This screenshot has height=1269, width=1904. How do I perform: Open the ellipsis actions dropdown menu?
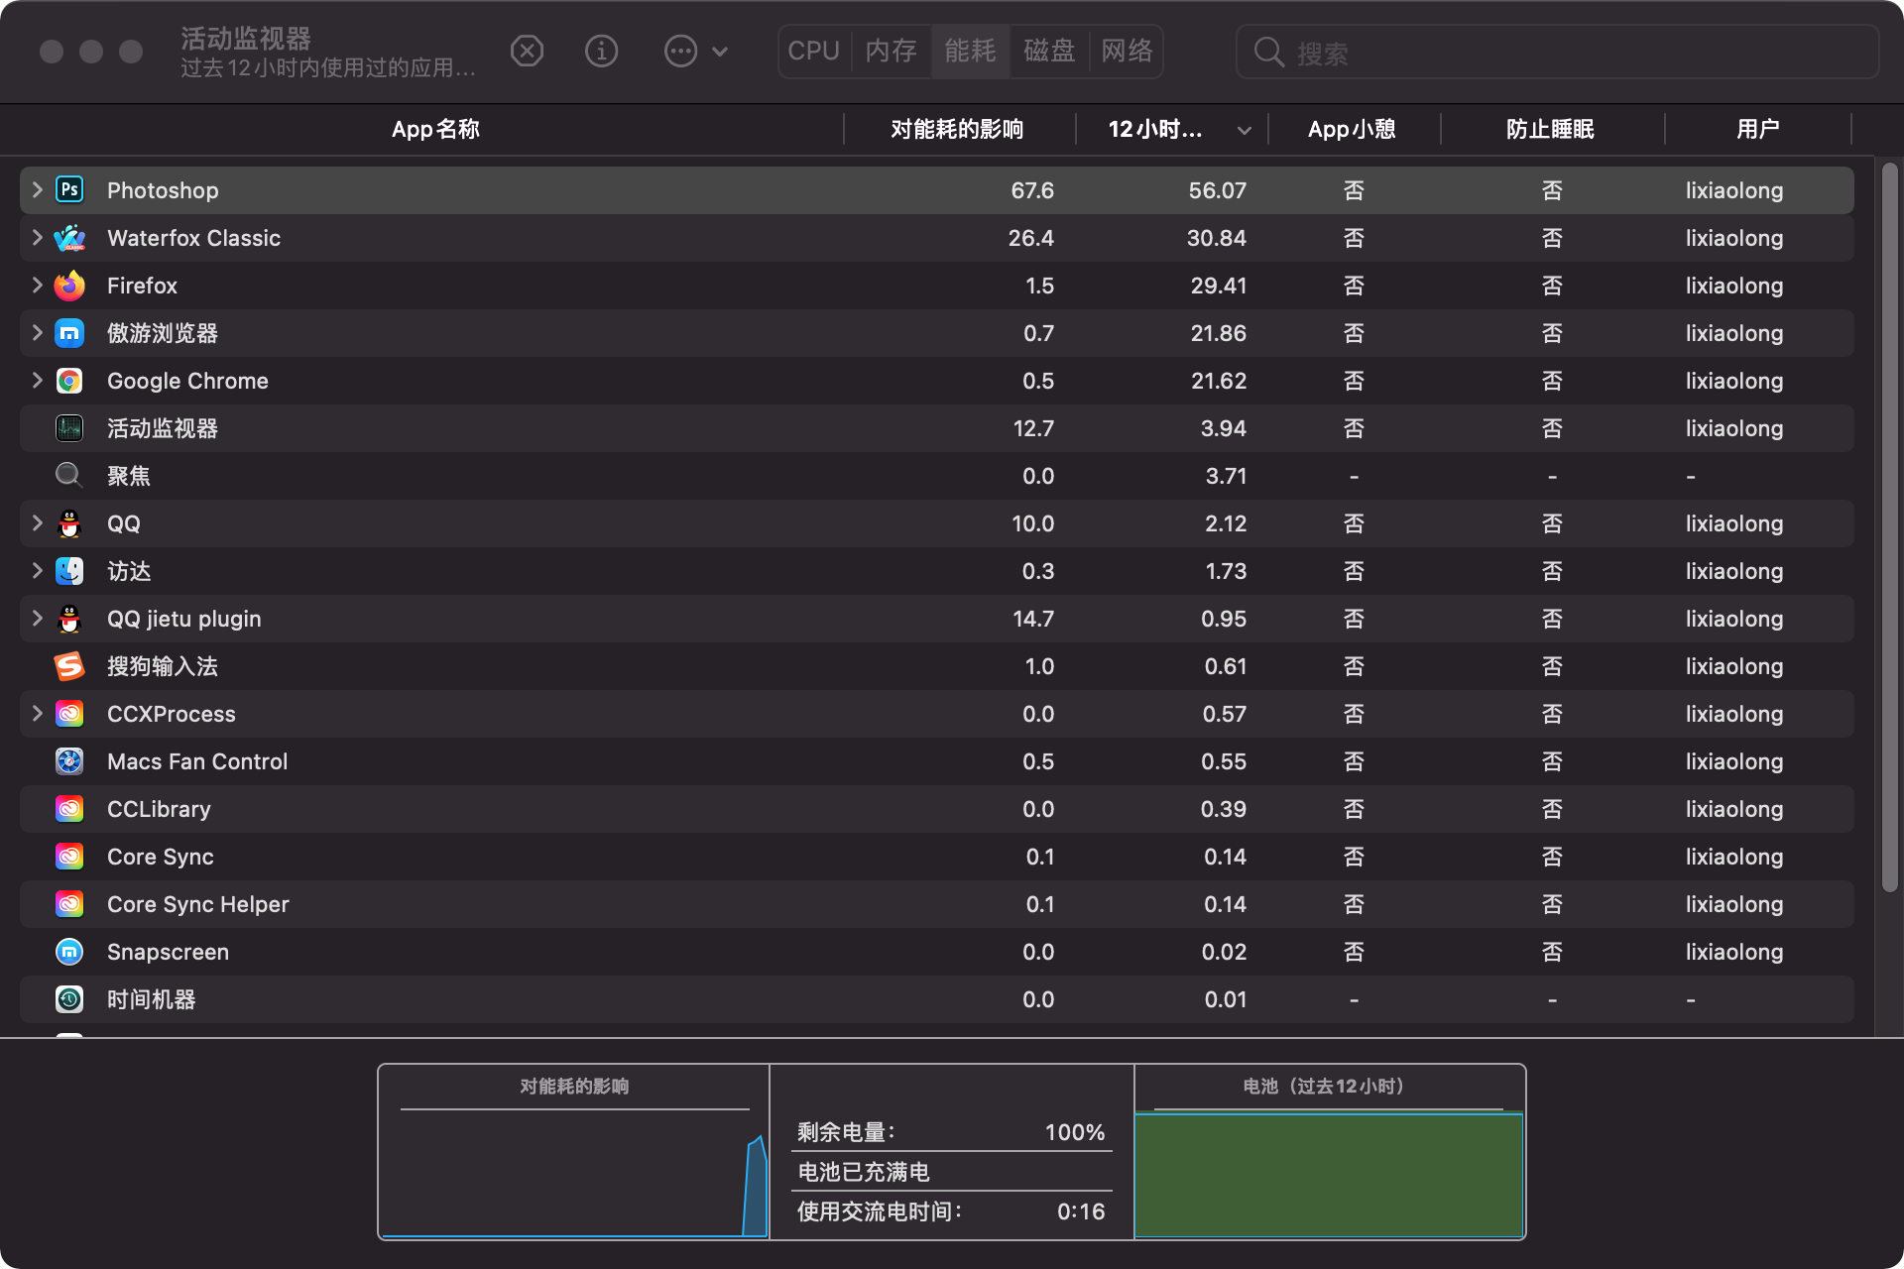pyautogui.click(x=695, y=51)
